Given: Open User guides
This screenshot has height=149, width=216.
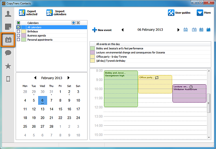Looking at the screenshot, I should [179, 13].
